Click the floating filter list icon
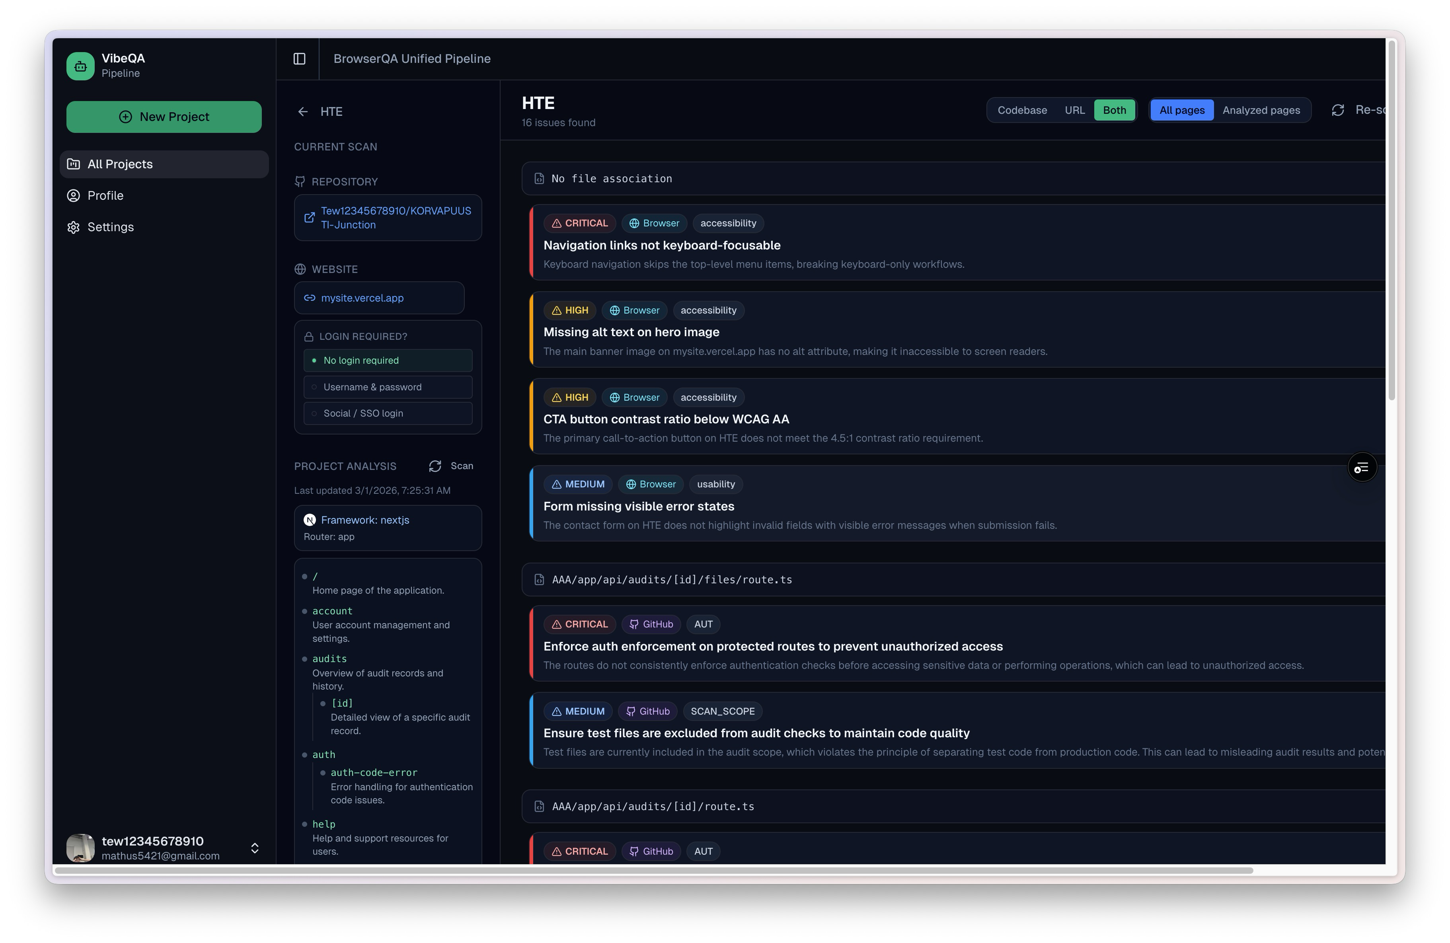 1362,467
